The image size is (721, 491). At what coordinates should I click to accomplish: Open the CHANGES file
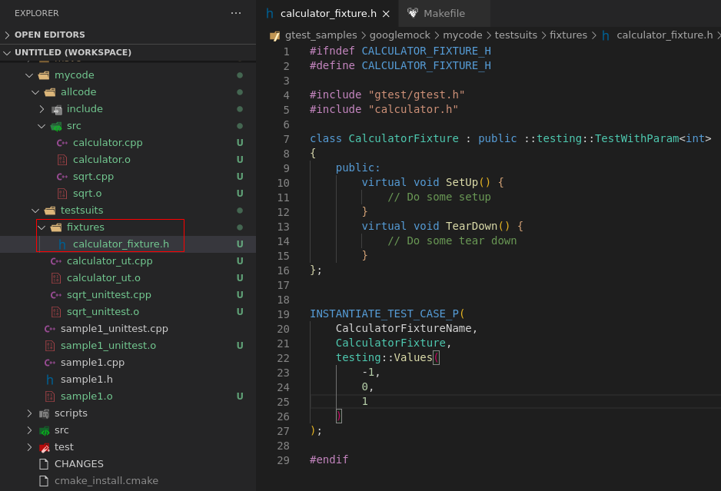tap(78, 464)
